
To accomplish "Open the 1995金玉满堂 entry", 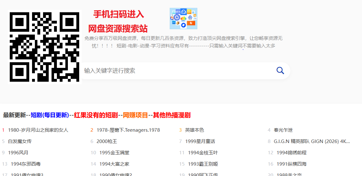I will tap(114, 153).
